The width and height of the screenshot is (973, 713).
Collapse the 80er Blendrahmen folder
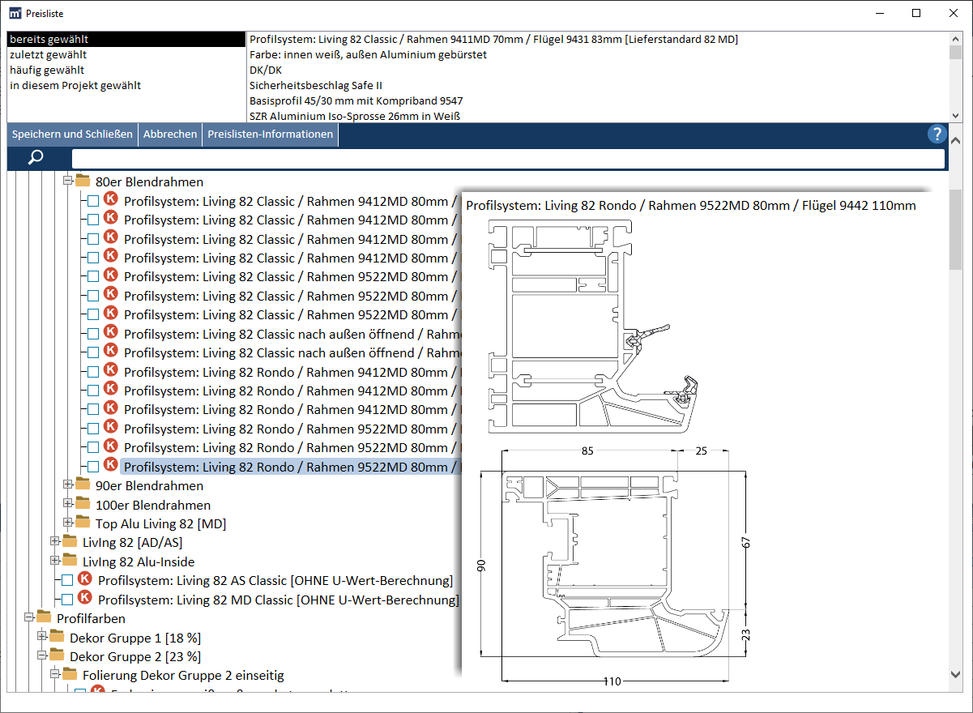point(68,182)
